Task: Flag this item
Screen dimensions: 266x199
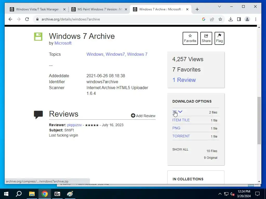Action: [219, 38]
